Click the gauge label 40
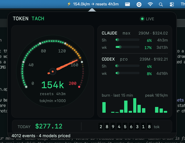185x143 pixels. 31,65
